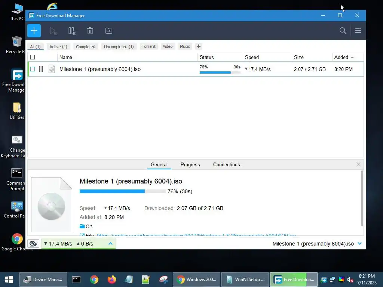Pause the Milestone 1 download row
The width and height of the screenshot is (383, 287).
click(41, 69)
